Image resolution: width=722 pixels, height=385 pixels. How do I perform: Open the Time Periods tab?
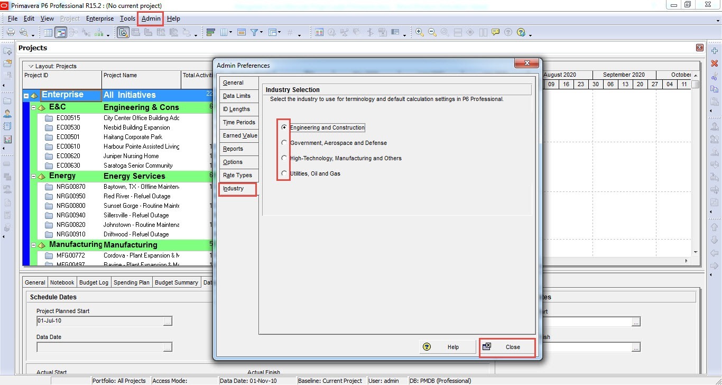(239, 122)
